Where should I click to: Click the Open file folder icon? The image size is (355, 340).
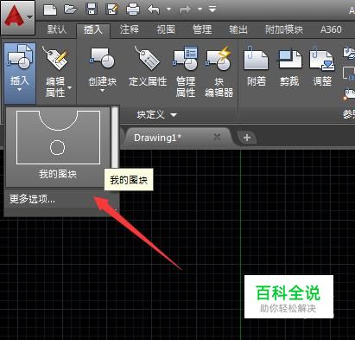tap(70, 10)
